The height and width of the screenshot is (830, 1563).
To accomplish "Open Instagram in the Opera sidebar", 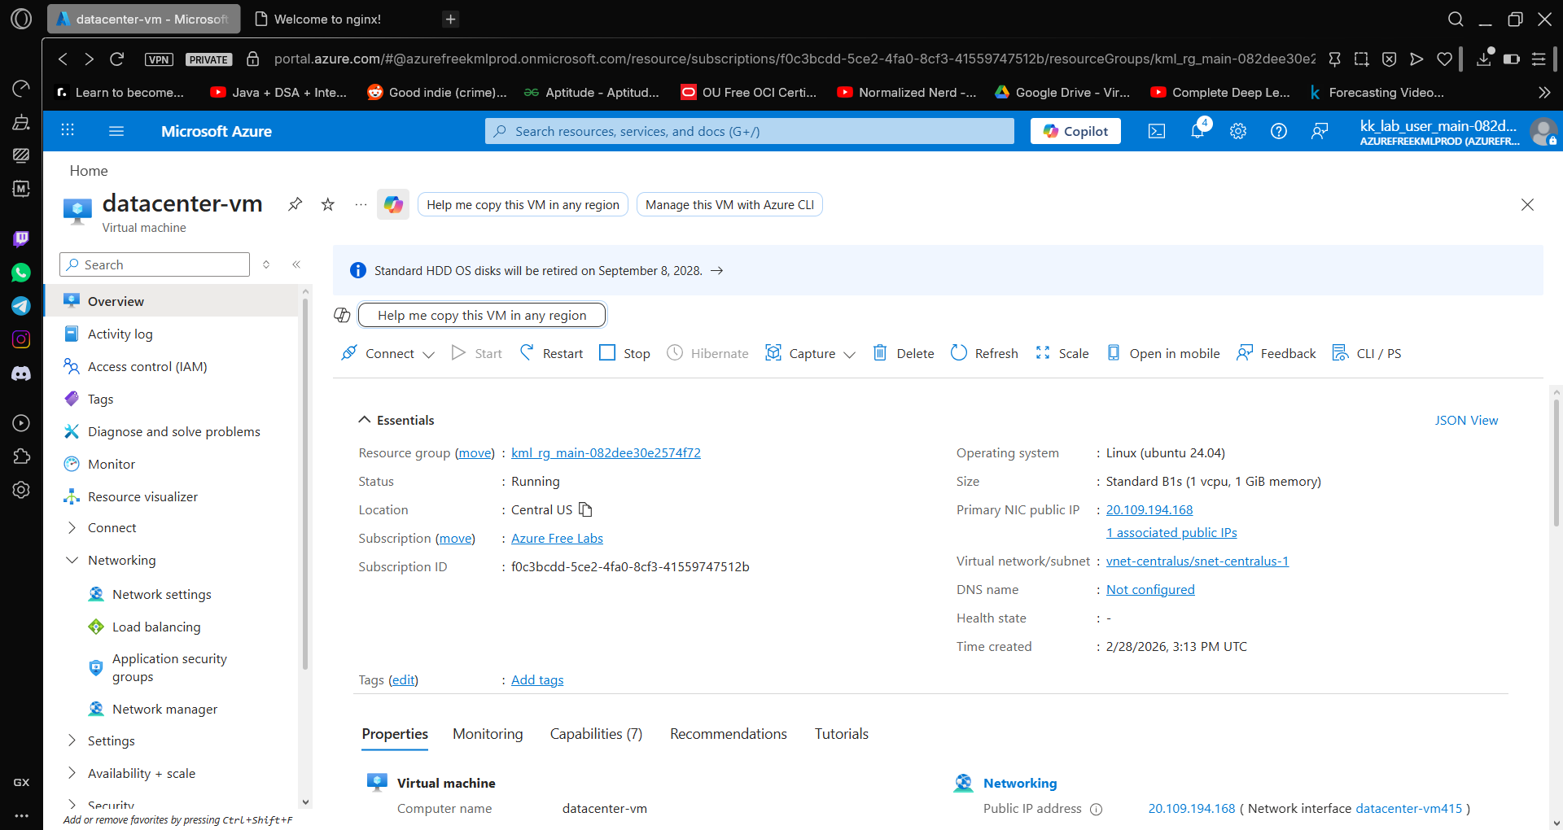I will pos(21,339).
